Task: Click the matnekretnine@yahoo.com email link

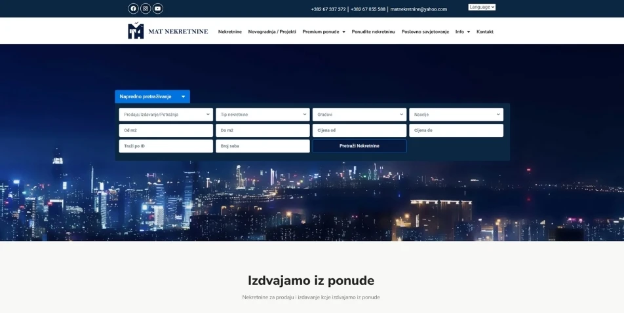Action: click(418, 9)
